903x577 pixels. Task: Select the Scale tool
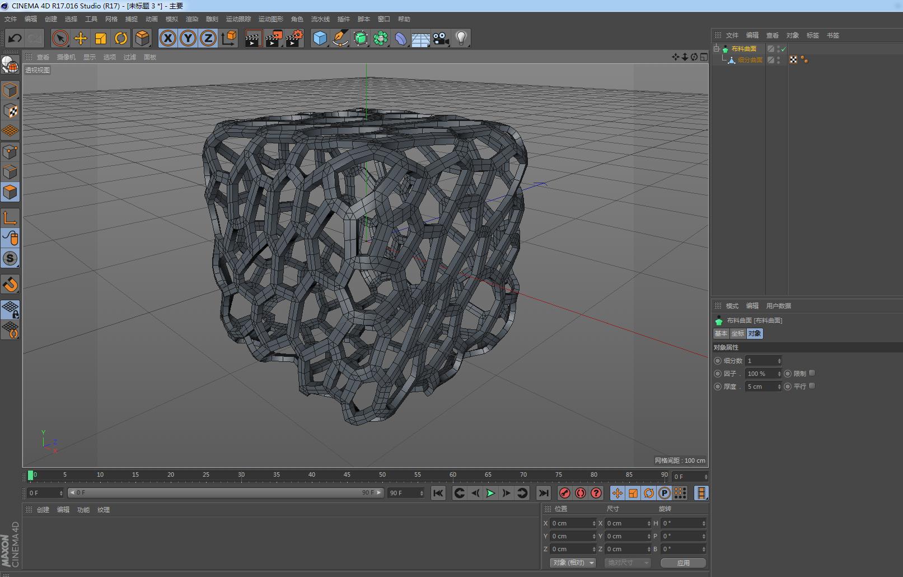coord(101,38)
